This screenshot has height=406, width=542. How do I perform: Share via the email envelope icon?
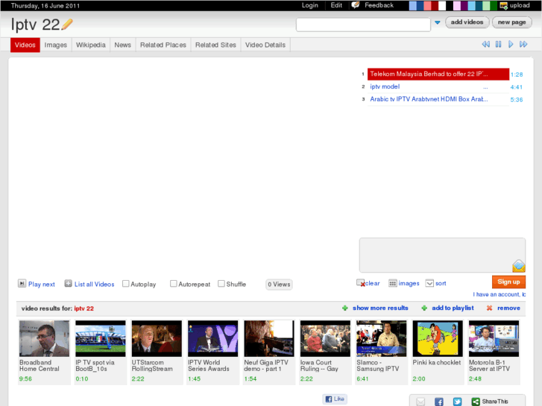coord(420,402)
